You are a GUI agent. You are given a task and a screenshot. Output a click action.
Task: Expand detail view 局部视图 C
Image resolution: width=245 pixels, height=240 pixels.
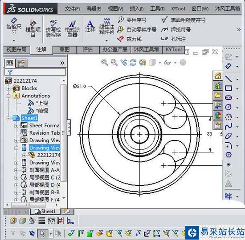16,177
